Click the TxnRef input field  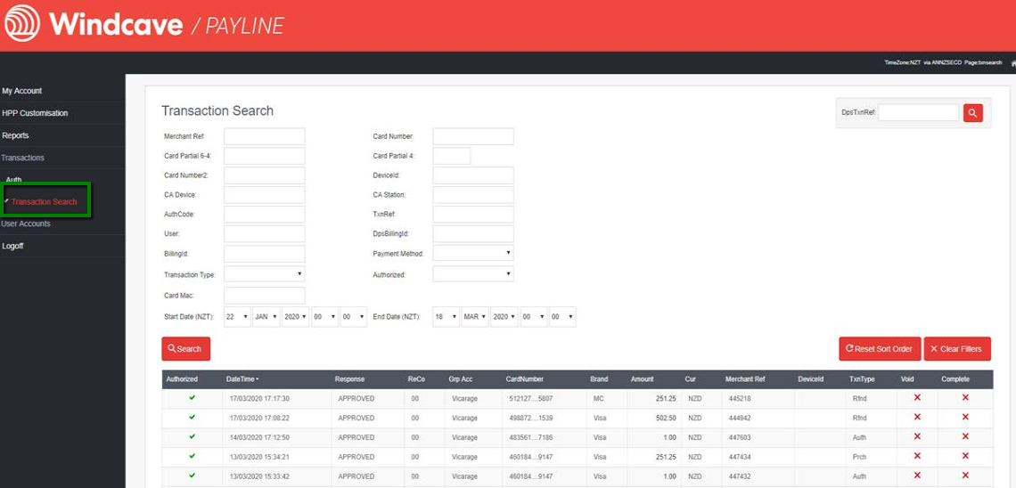pyautogui.click(x=473, y=215)
